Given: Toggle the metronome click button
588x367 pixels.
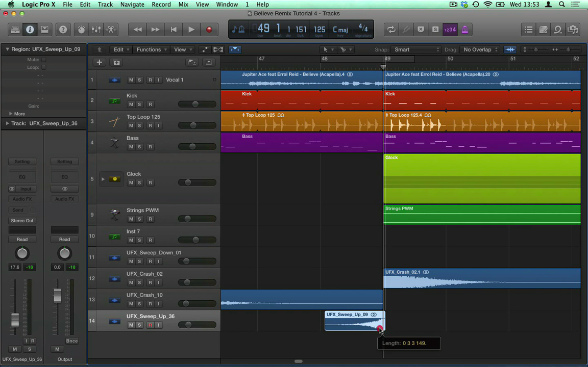Looking at the screenshot, I should [464, 30].
